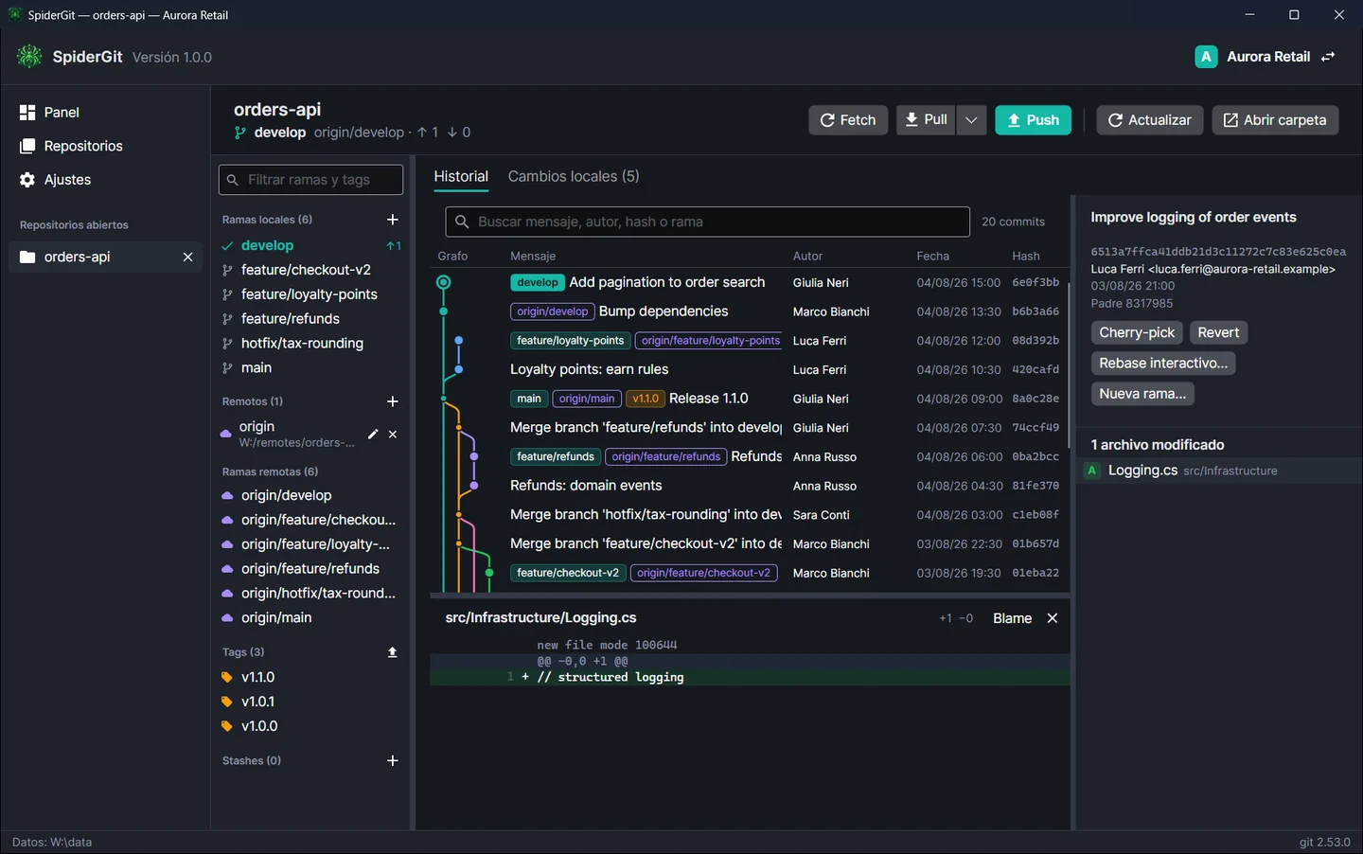Screen dimensions: 1363x854
Task: Select tag v1.0.1
Action: coord(311,702)
